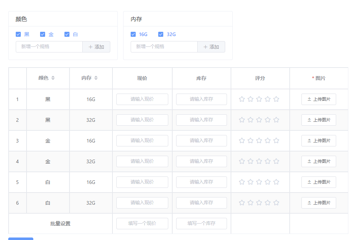
Task: Click the 颜色 column header text
Action: [x=43, y=78]
